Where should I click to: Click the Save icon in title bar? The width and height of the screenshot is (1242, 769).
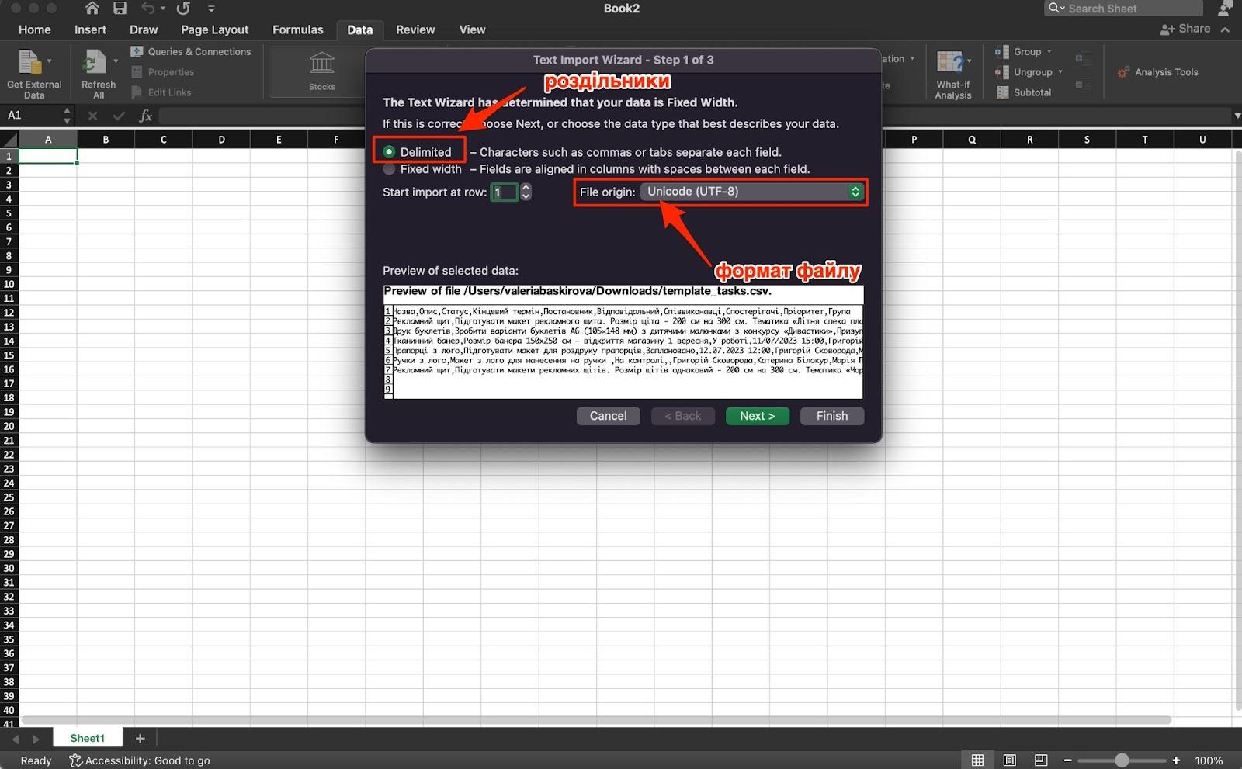pyautogui.click(x=120, y=9)
